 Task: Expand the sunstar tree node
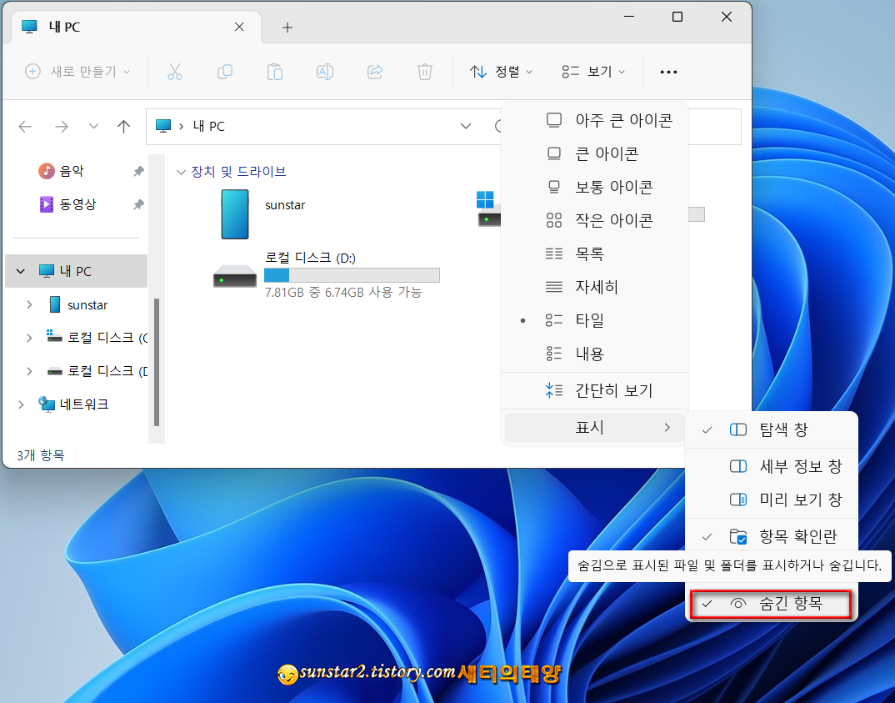[x=29, y=305]
